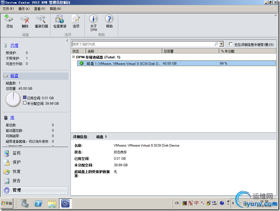Collapse the ribbon with the top-right arrow
Image resolution: width=280 pixels, height=211 pixels.
tap(275, 16)
